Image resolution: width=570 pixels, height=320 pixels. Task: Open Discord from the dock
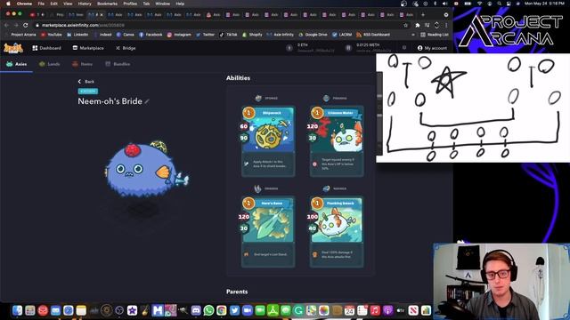click(196, 310)
